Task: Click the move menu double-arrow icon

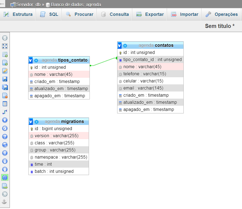Action: click(x=5, y=194)
